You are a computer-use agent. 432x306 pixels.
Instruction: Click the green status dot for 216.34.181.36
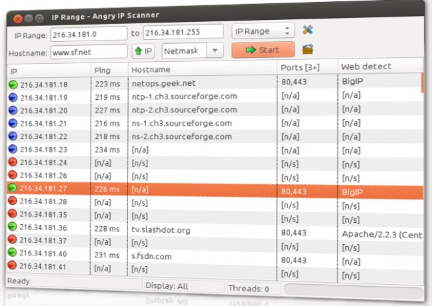[13, 228]
